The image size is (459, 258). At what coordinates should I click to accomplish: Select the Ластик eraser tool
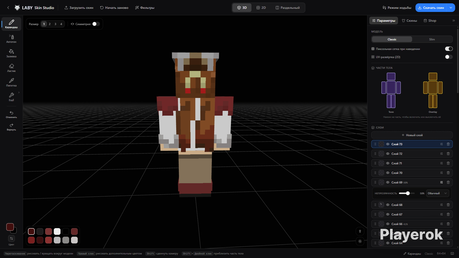tap(11, 68)
